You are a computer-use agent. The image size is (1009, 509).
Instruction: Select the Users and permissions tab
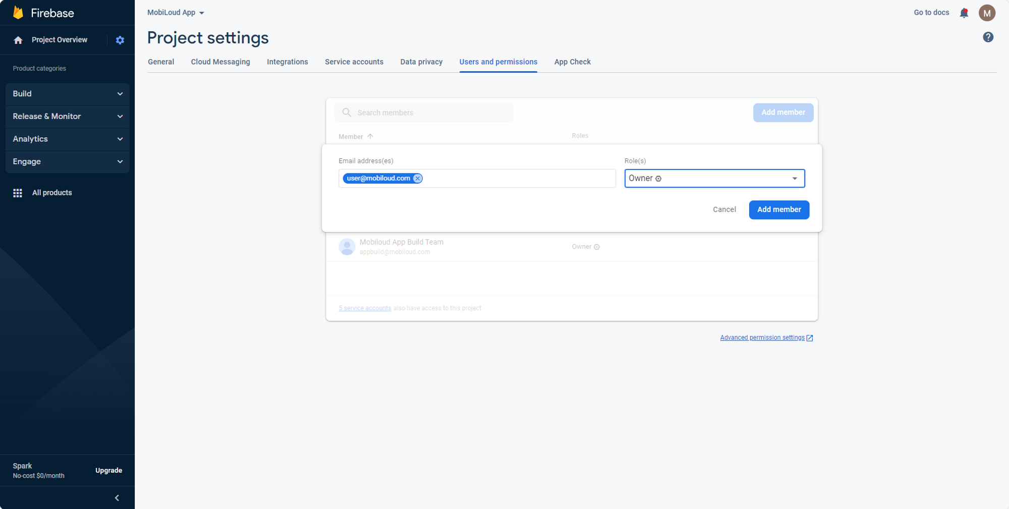coord(498,62)
